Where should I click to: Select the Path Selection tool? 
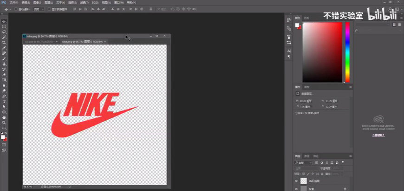(4, 106)
